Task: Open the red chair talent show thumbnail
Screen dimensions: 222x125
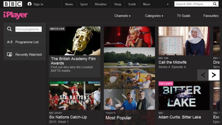Action: [129, 37]
